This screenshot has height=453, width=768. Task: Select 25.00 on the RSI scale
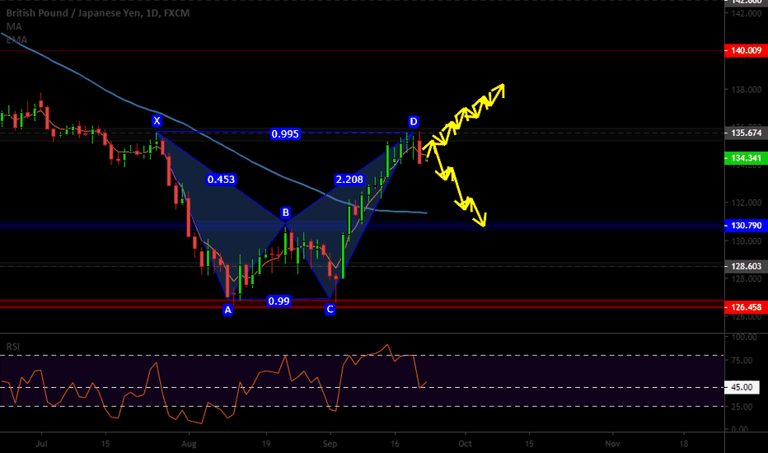(x=742, y=407)
